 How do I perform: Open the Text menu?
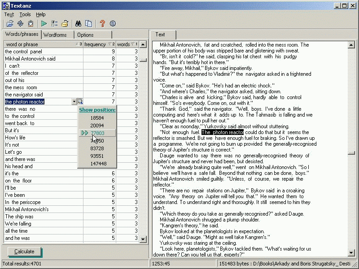9,14
